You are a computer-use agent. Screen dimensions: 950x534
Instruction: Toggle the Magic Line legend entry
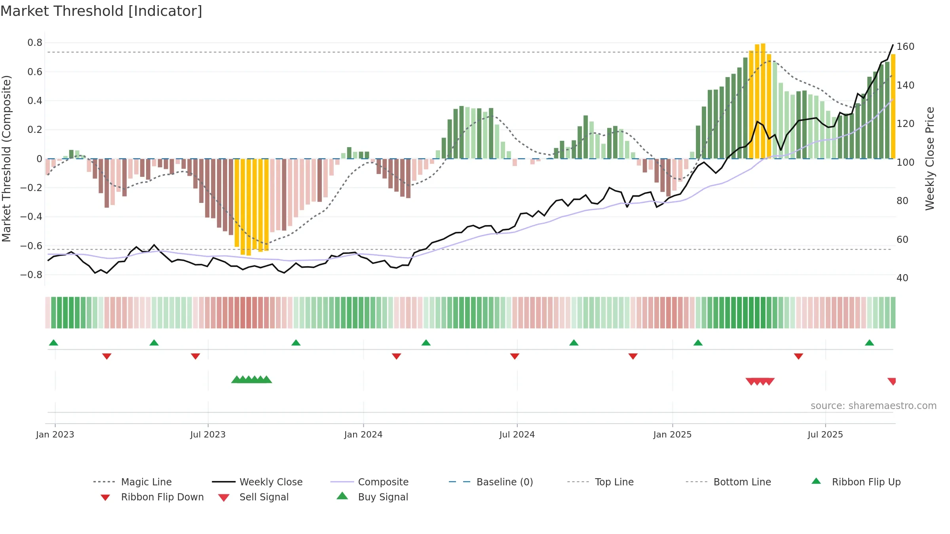point(133,482)
